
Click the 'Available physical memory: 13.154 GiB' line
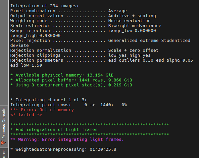tap(62, 75)
